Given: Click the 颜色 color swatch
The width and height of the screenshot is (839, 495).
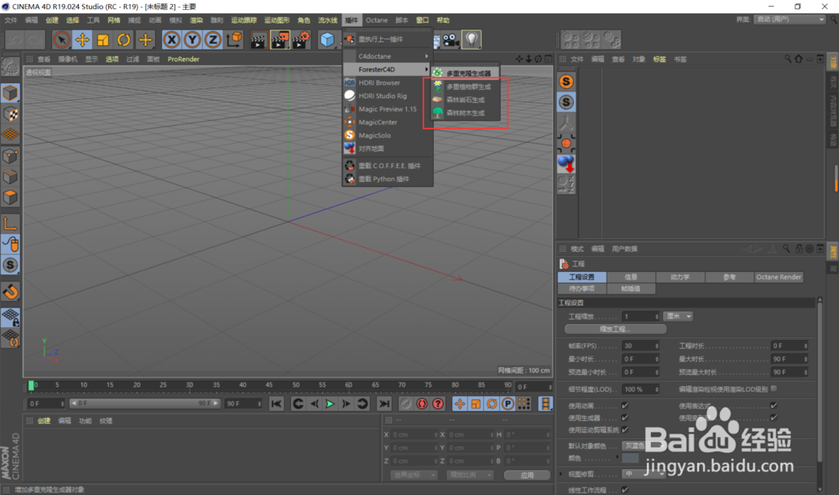Looking at the screenshot, I should tap(630, 459).
